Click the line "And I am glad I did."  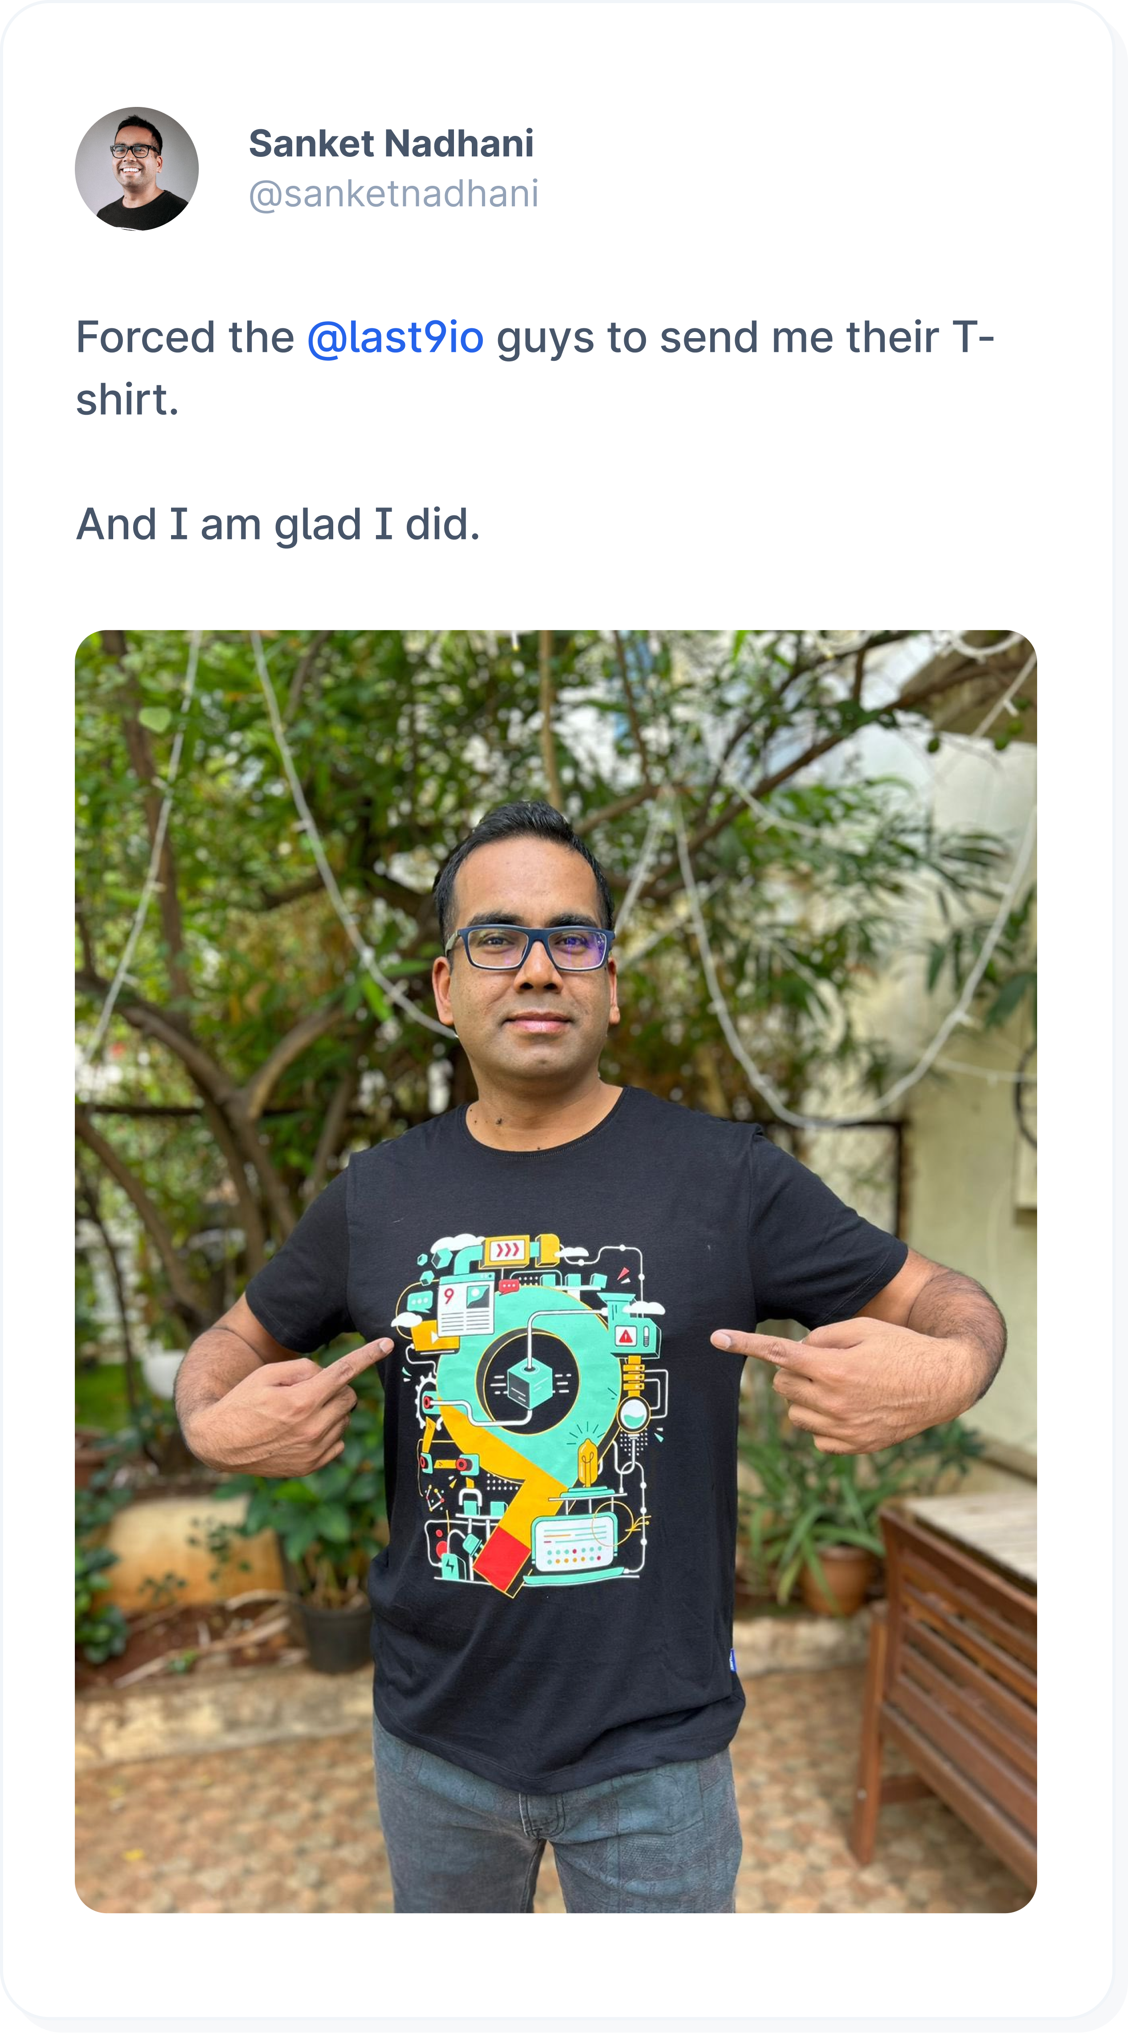278,524
